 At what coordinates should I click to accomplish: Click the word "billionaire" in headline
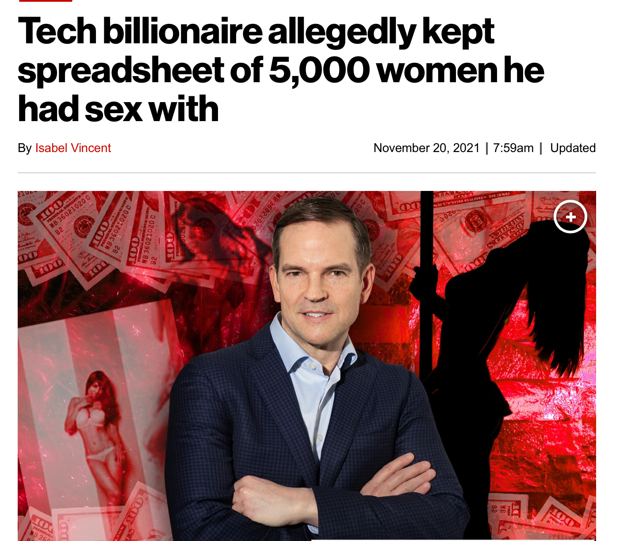pos(183,32)
